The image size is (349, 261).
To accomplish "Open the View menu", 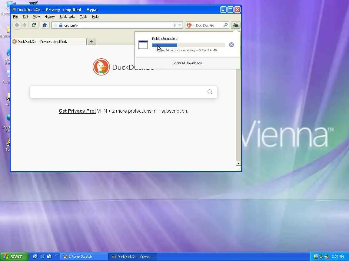I will [36, 17].
